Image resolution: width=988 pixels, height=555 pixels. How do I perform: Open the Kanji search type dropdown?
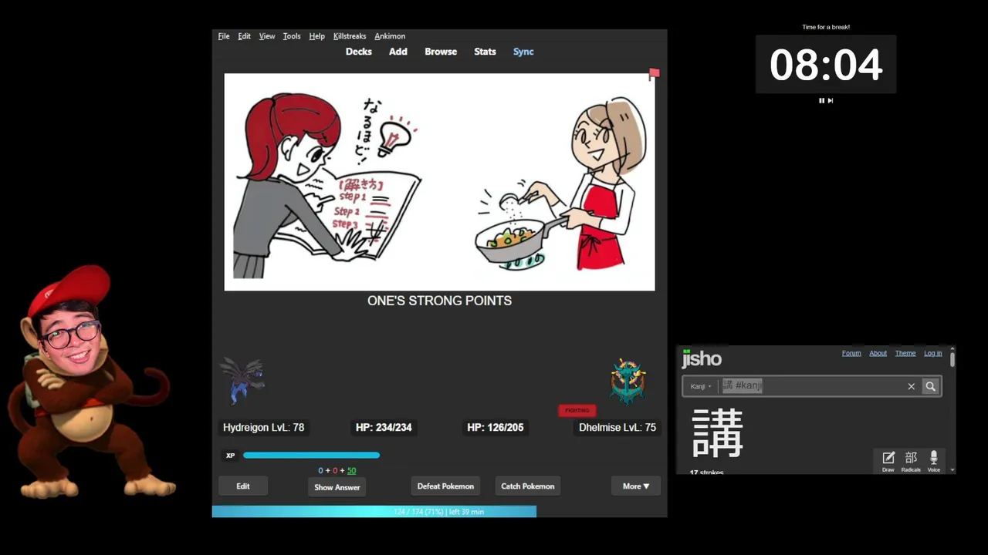click(701, 386)
